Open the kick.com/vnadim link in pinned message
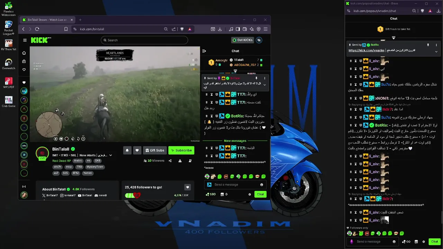 [x=367, y=50]
